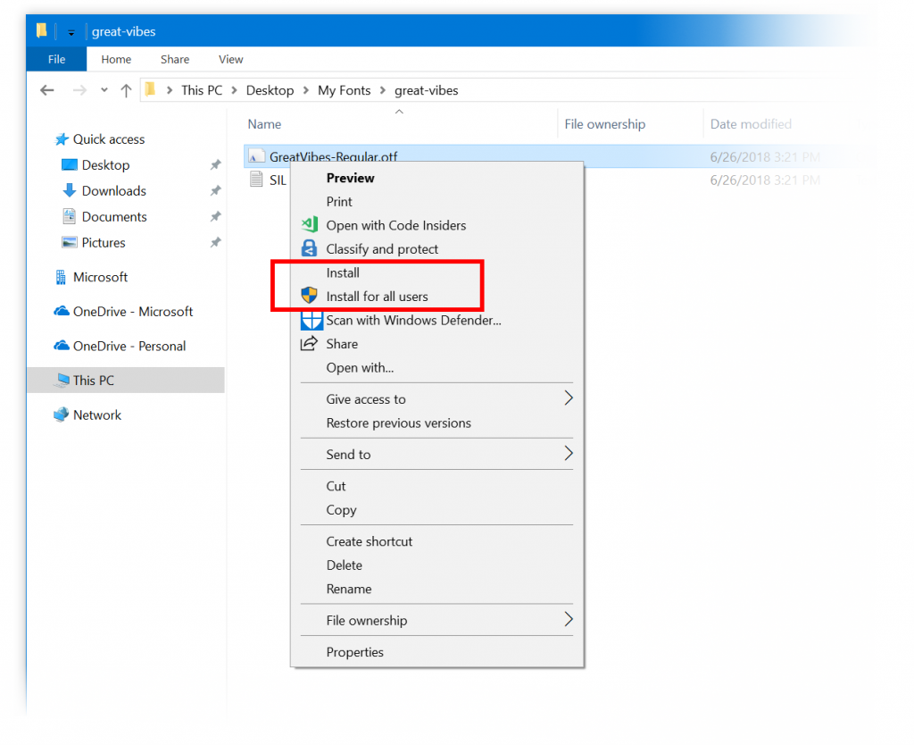Switch to the View ribbon tab
The height and width of the screenshot is (745, 914).
(230, 59)
